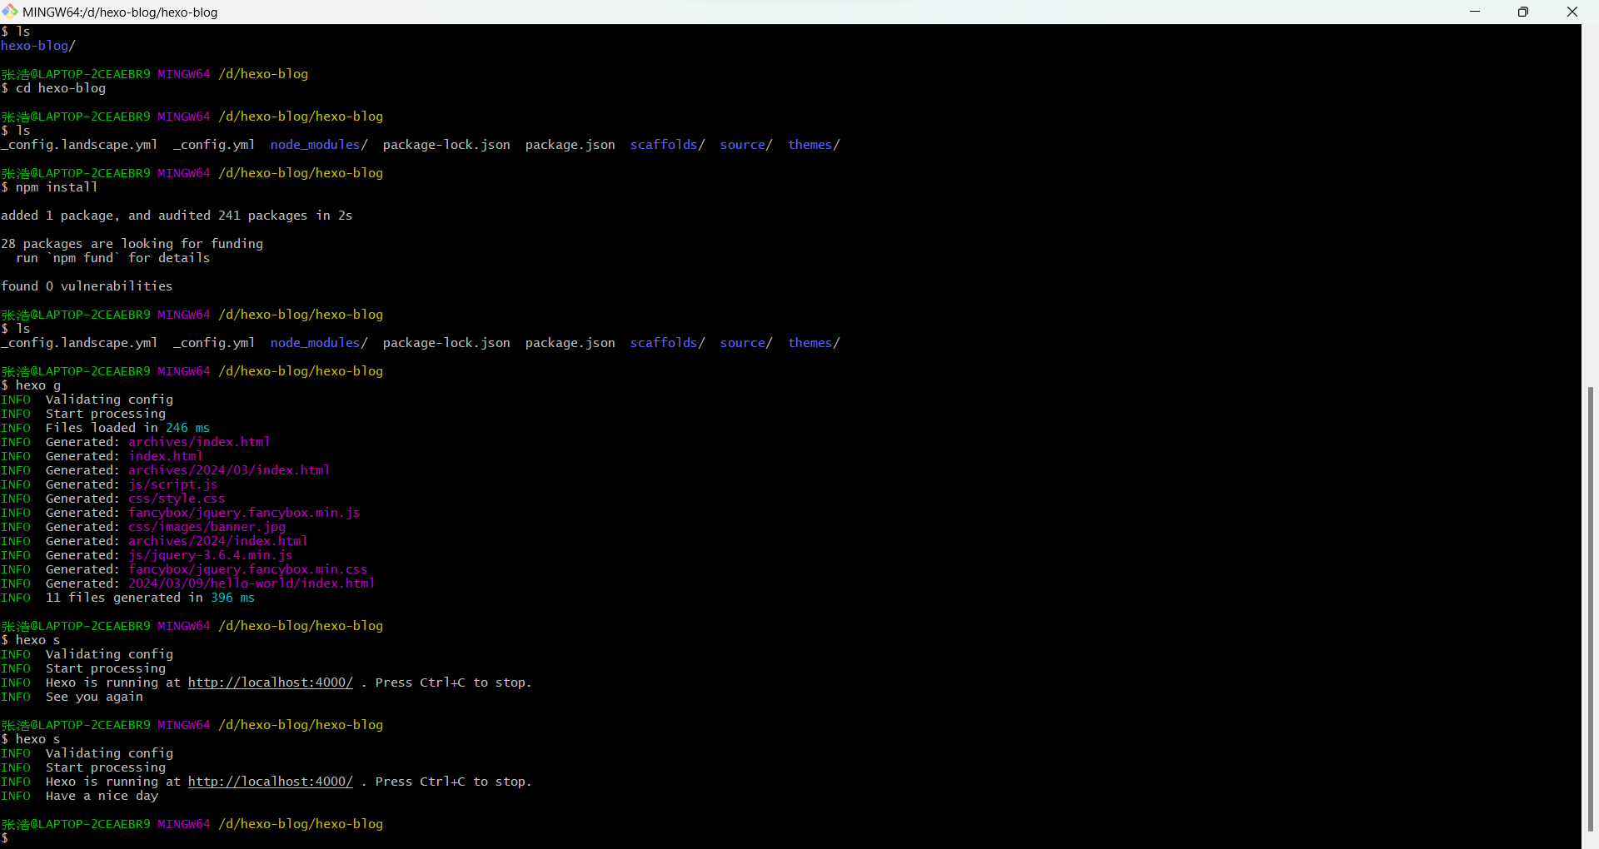
Task: Click the 'Have a nice day' message
Action: (x=102, y=796)
